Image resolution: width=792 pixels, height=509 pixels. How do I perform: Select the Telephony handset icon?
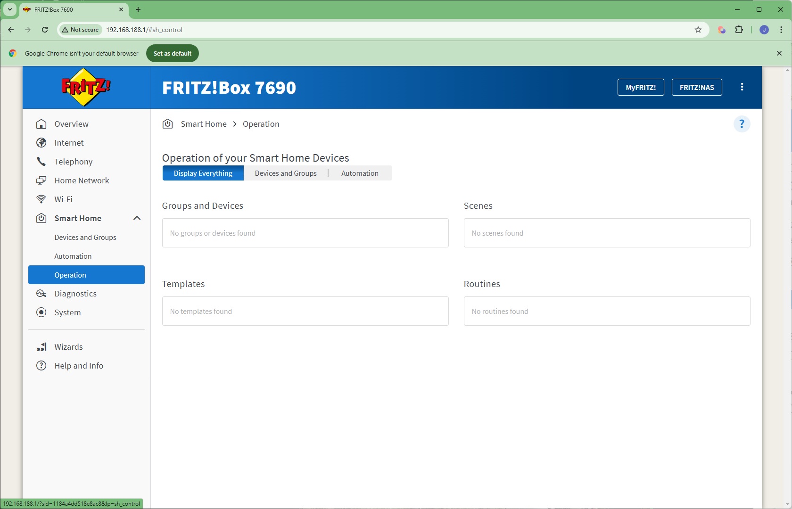pyautogui.click(x=41, y=162)
